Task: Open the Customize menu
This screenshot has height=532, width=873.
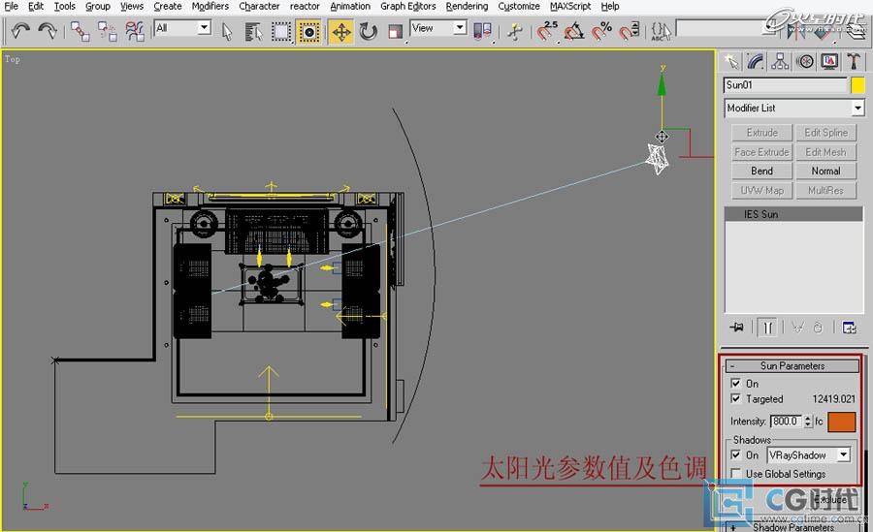Action: [x=518, y=6]
